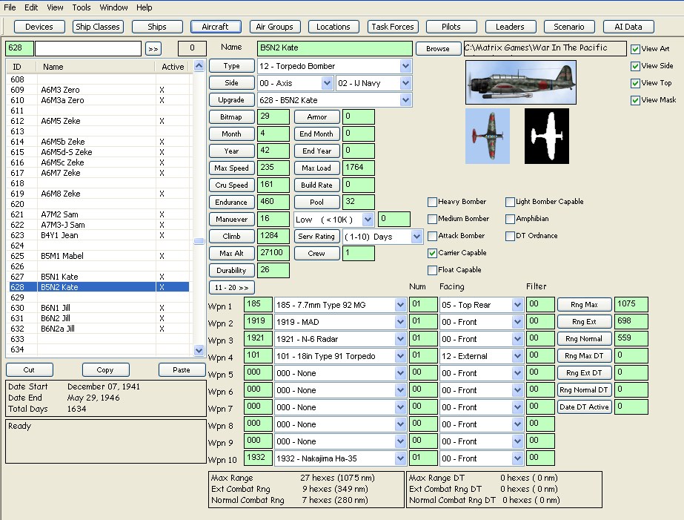The image size is (684, 520).
Task: Open the Tools menu
Action: coord(81,7)
